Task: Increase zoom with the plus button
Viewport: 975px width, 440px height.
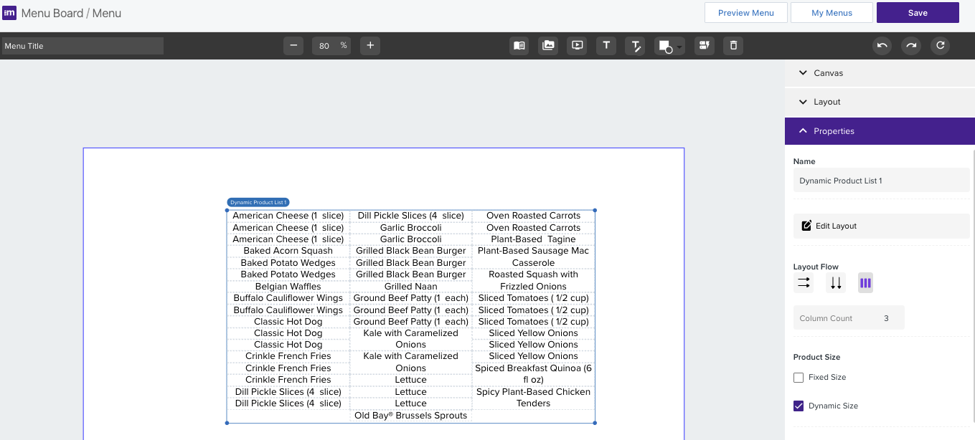Action: pyautogui.click(x=370, y=46)
